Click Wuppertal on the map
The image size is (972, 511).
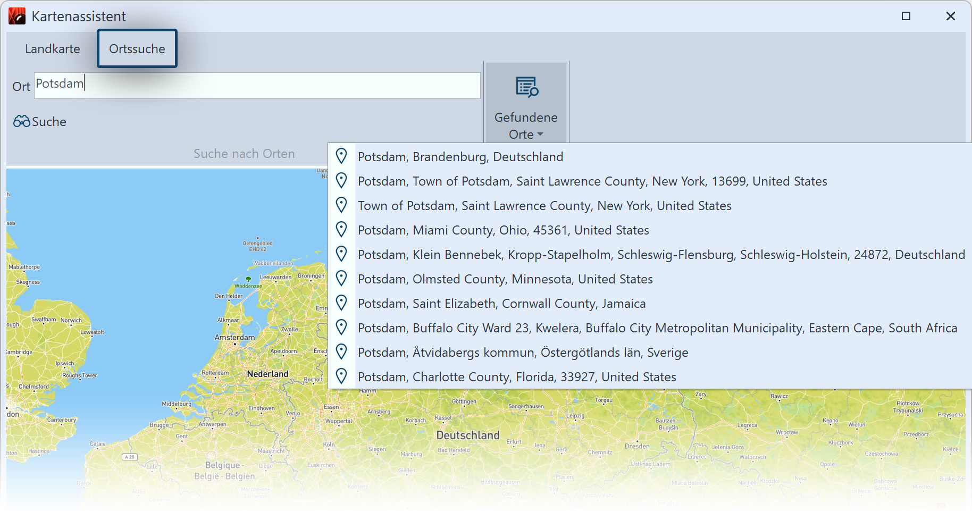pyautogui.click(x=339, y=421)
